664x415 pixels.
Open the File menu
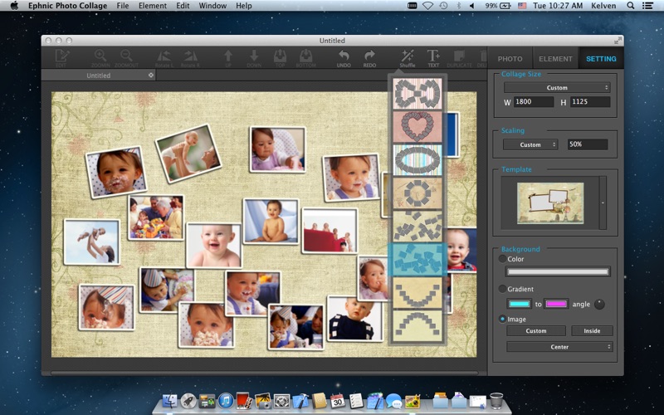tap(123, 6)
